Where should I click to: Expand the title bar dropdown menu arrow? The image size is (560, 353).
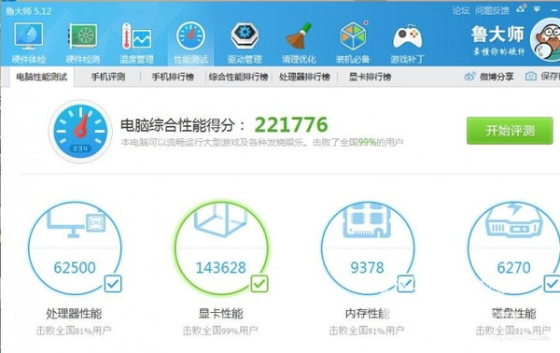537,9
